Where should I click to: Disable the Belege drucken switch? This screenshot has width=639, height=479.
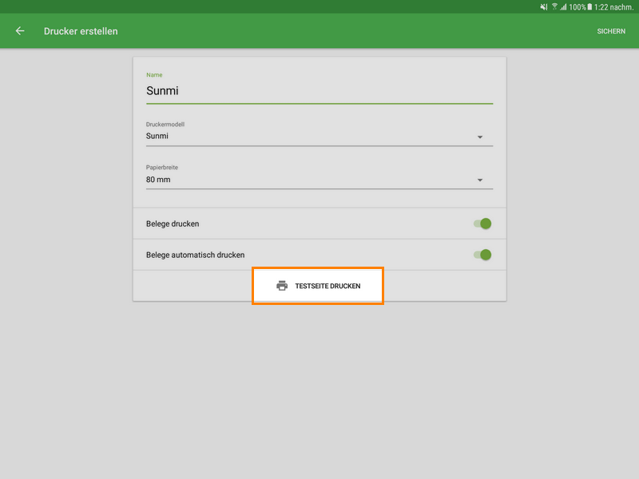pos(482,224)
